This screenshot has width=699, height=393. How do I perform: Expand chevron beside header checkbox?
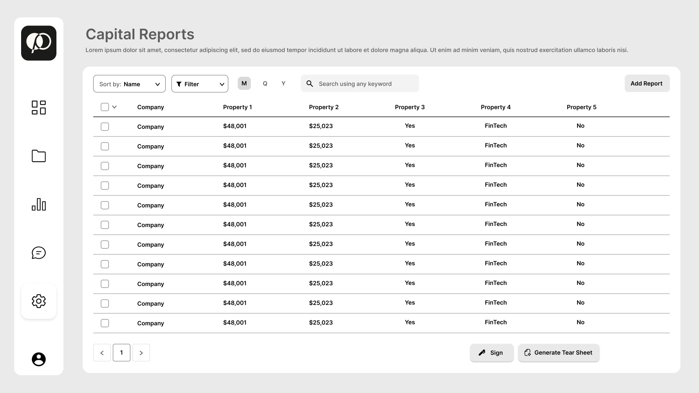click(x=114, y=107)
